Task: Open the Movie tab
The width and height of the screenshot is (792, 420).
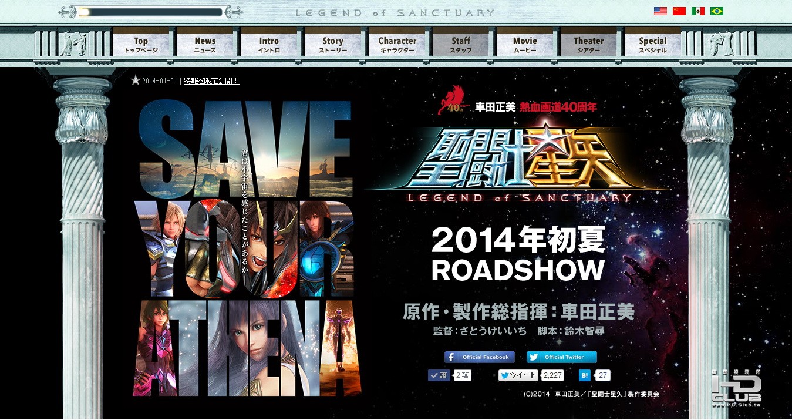Action: (x=525, y=45)
